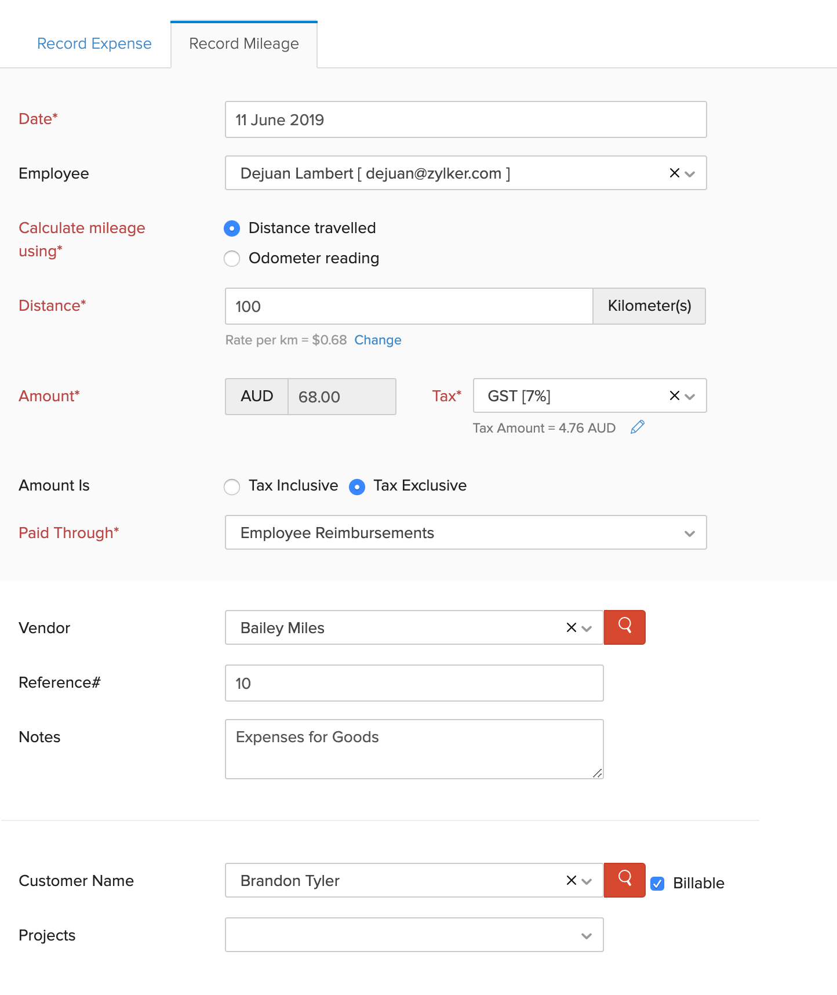
Task: Uncheck the Billable checkbox
Action: pos(657,883)
